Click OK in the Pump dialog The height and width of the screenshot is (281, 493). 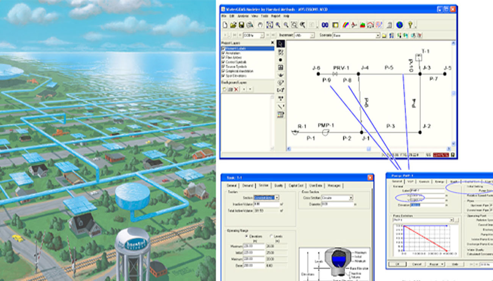(397, 264)
